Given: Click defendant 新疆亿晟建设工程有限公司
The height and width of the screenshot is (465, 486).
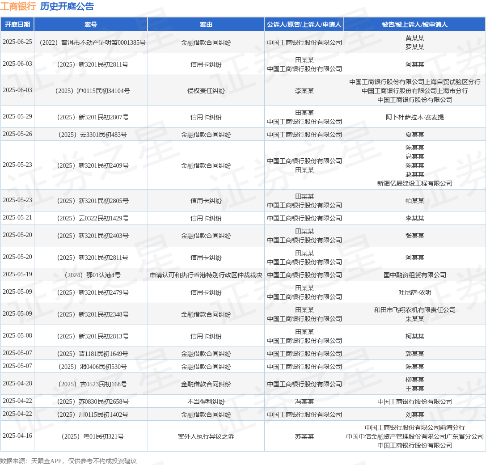Looking at the screenshot, I should click(415, 183).
